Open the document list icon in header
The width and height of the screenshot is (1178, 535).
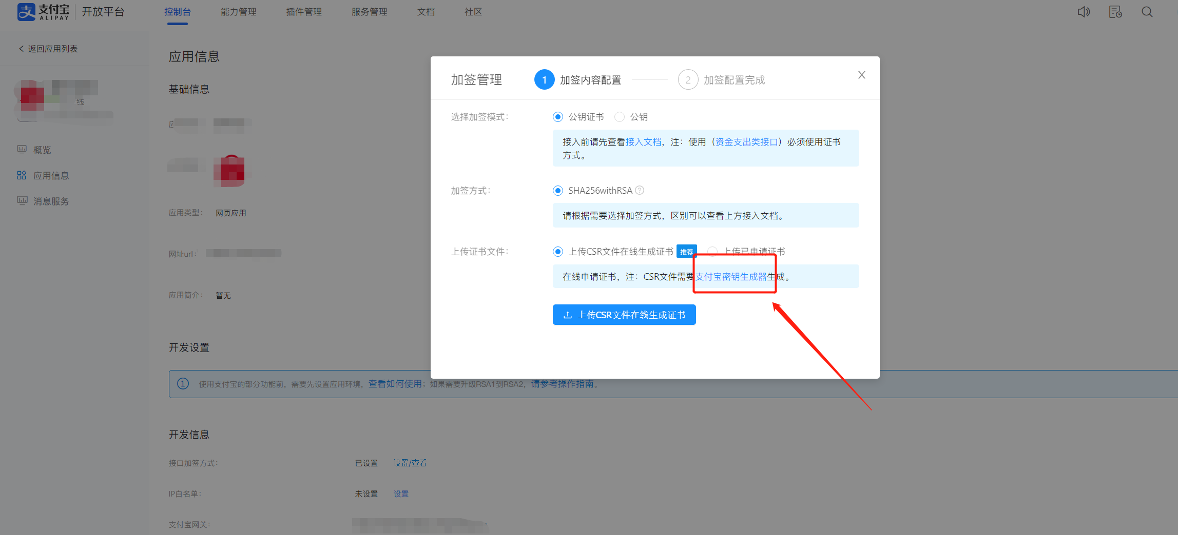point(1115,12)
